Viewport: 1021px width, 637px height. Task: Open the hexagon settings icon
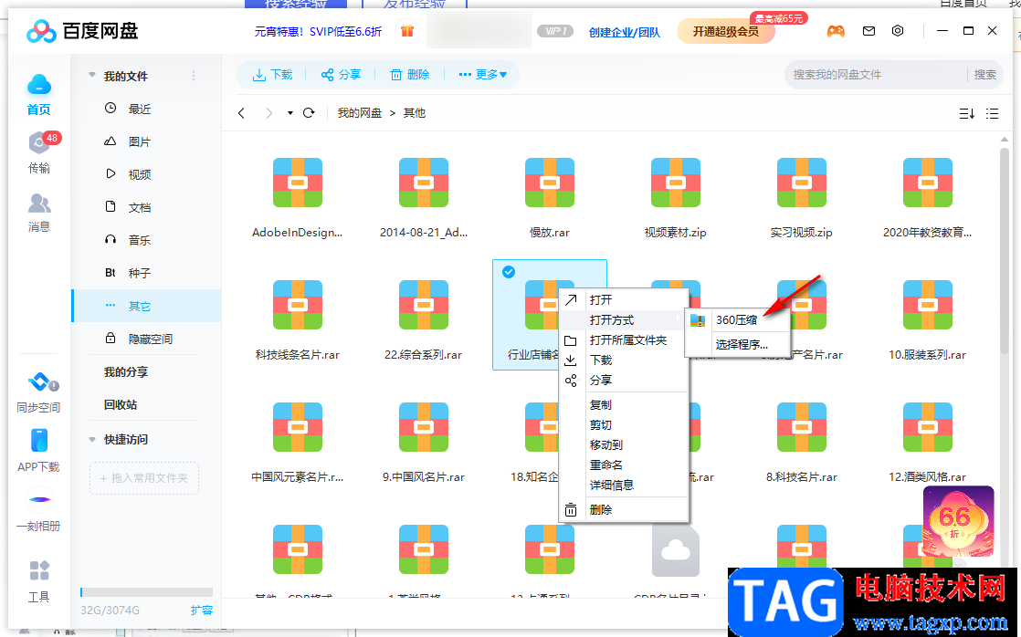tap(898, 31)
